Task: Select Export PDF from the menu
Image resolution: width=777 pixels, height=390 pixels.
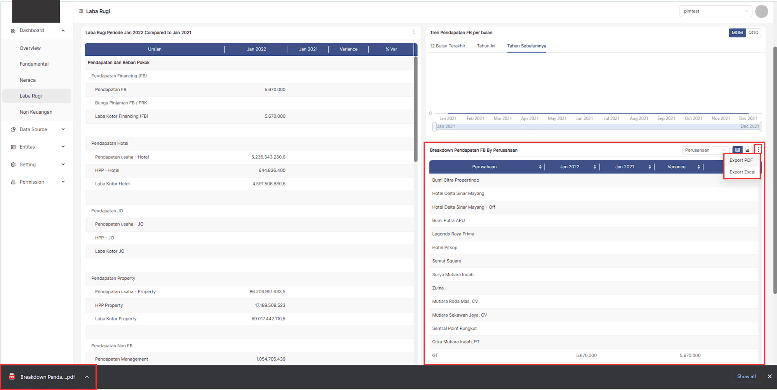Action: pyautogui.click(x=741, y=160)
